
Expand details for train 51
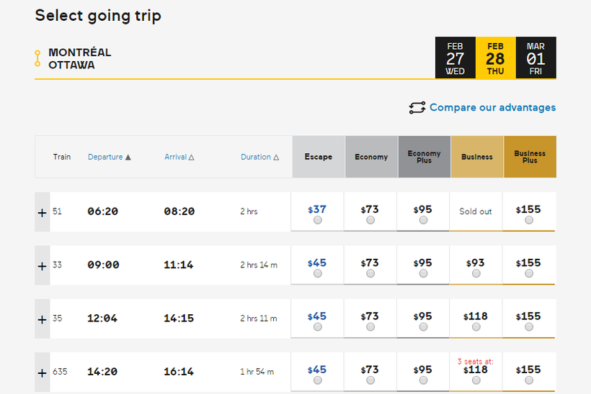(x=42, y=212)
